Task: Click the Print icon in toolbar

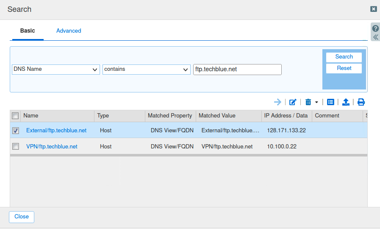Action: pos(361,102)
